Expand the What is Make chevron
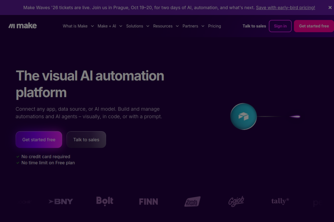 (x=92, y=26)
